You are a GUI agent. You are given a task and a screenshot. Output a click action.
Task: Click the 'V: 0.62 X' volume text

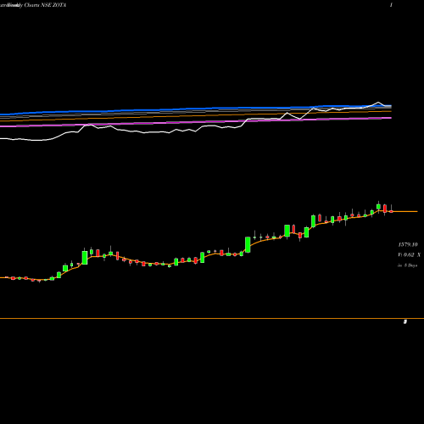[409, 254]
